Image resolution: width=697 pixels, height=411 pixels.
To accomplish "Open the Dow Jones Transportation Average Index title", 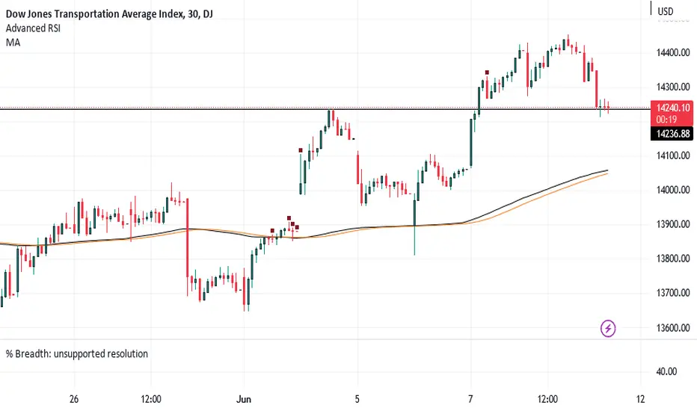I will tap(109, 13).
